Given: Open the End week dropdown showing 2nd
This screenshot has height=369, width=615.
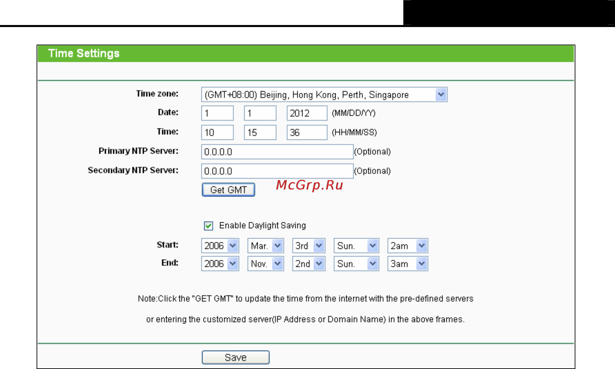Looking at the screenshot, I should [x=309, y=264].
